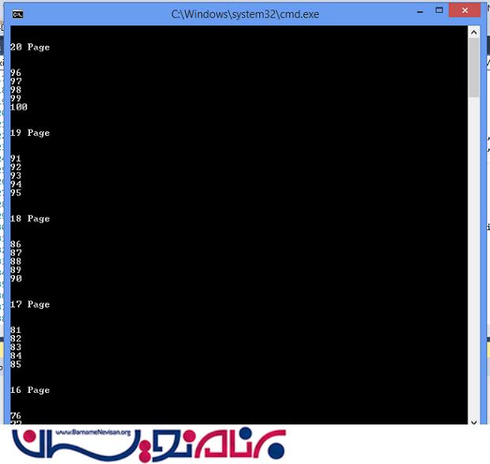This screenshot has width=490, height=464.
Task: Click the number 81 in console output
Action: coord(16,330)
